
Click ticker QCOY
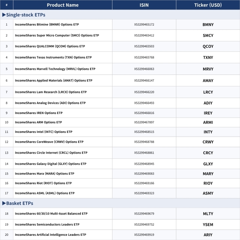click(208, 46)
